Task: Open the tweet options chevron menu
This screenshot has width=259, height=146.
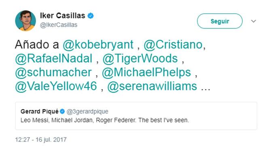Action: [x=253, y=21]
